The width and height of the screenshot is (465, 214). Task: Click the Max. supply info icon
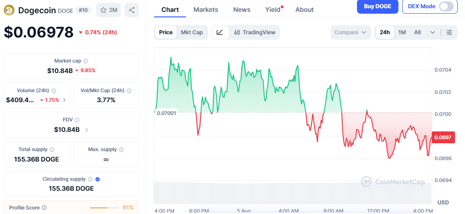coord(121,150)
